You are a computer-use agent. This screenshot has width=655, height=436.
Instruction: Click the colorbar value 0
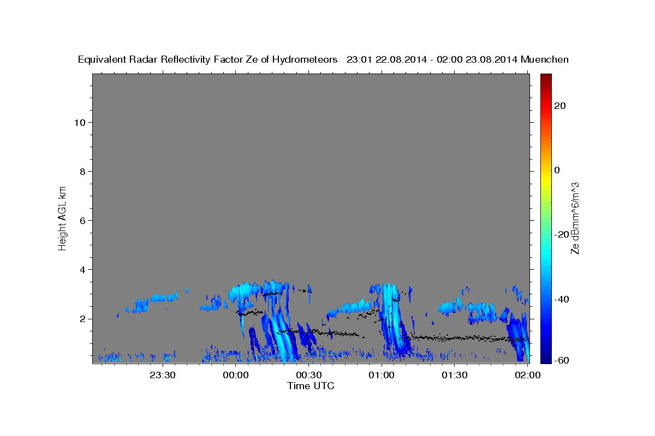pos(557,170)
